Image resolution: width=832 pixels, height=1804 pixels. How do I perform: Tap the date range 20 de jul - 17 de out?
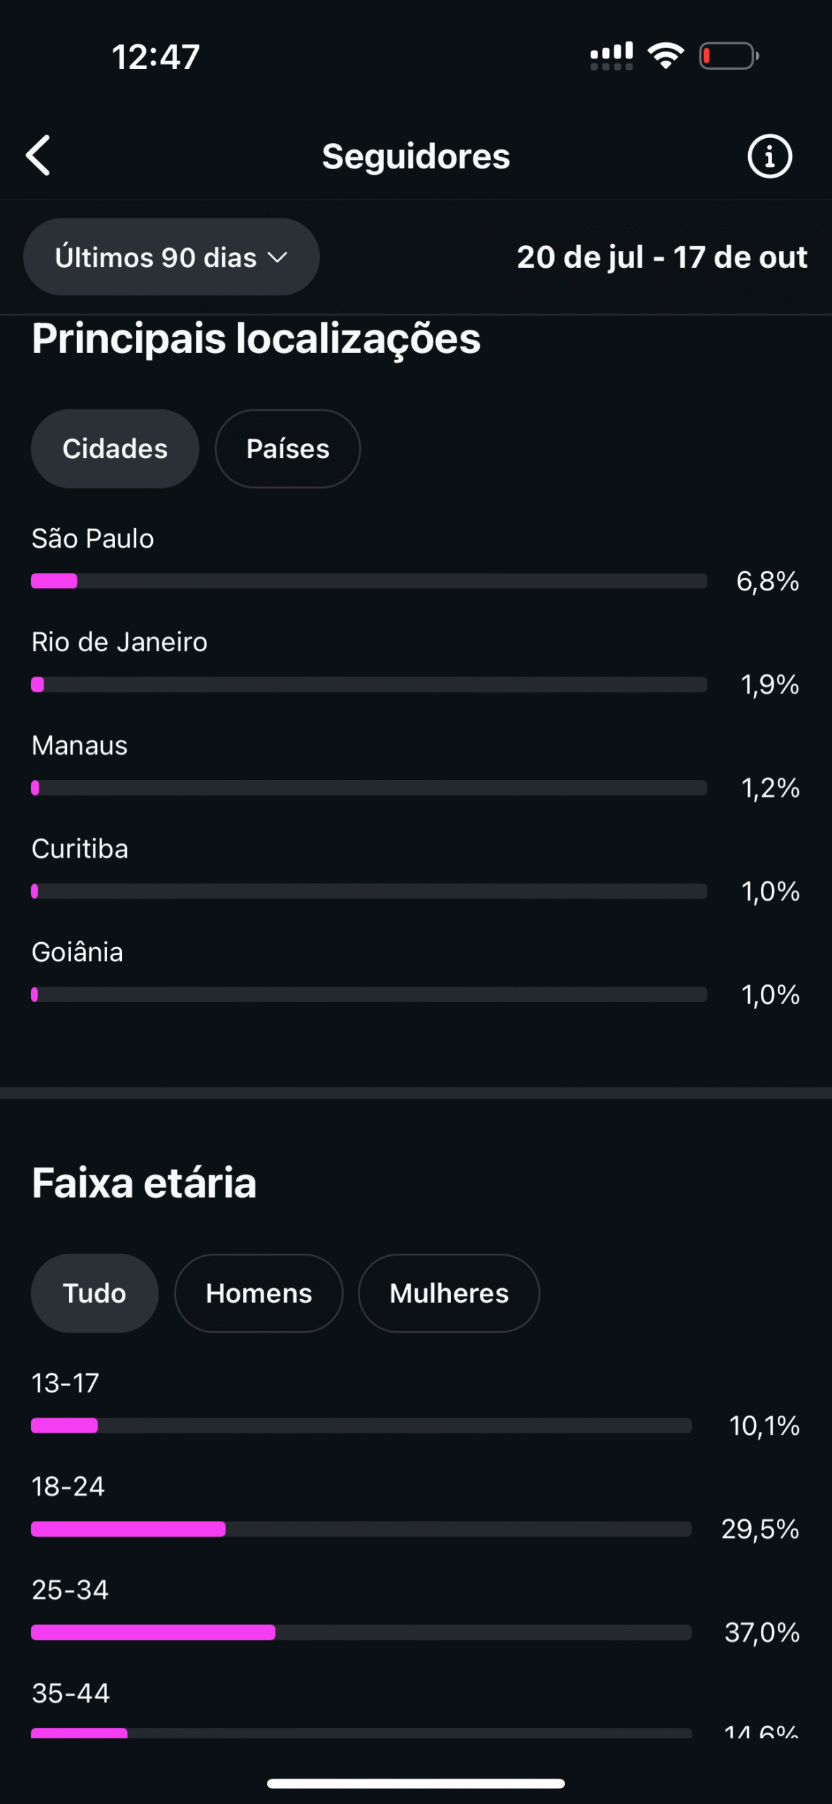tap(662, 257)
